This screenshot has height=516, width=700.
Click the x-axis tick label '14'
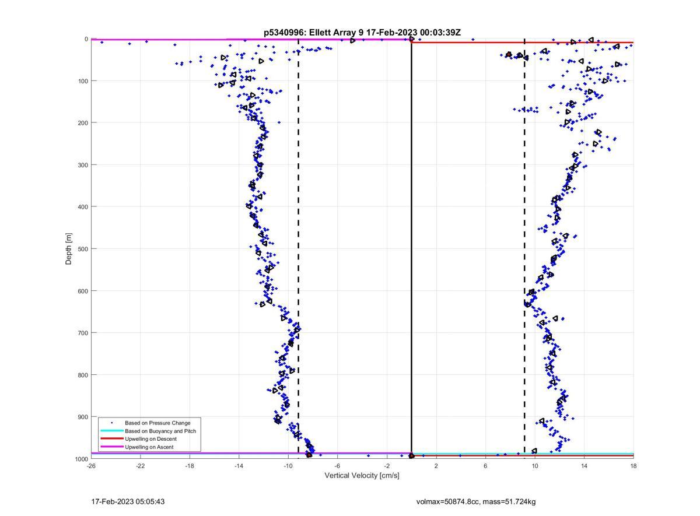point(584,466)
